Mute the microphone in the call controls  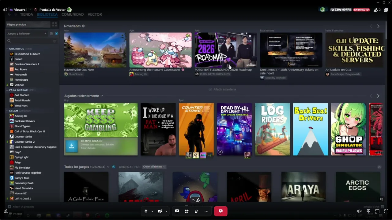(146, 211)
